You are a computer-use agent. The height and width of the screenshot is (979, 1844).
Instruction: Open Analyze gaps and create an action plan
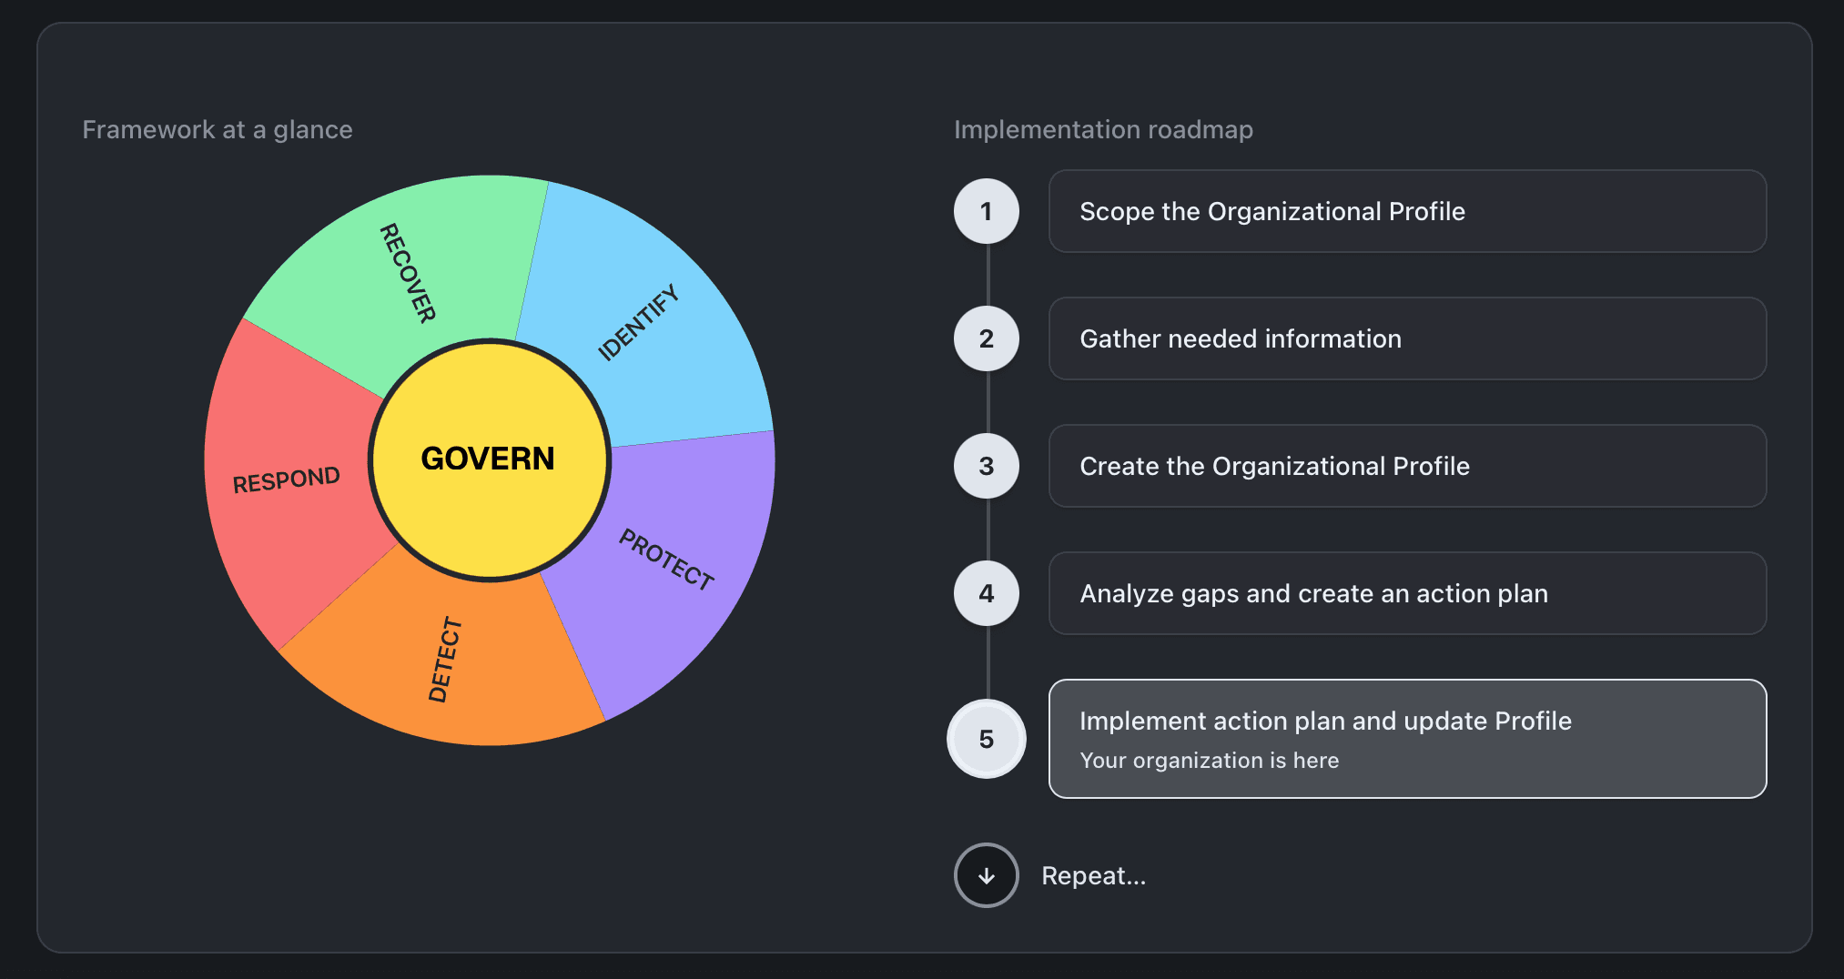click(x=1406, y=593)
